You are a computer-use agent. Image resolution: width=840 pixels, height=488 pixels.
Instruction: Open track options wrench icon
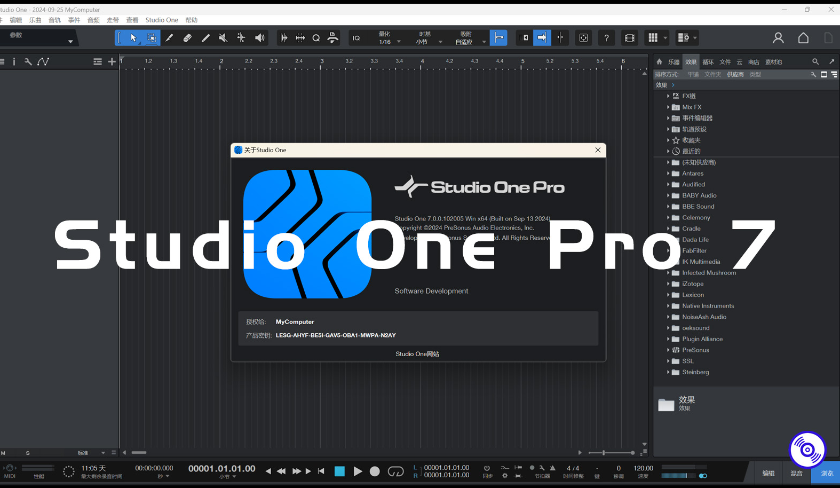28,62
